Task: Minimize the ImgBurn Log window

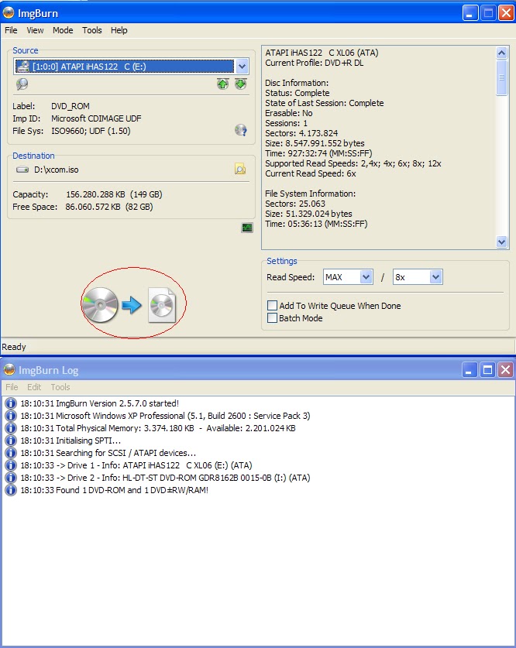Action: 470,369
